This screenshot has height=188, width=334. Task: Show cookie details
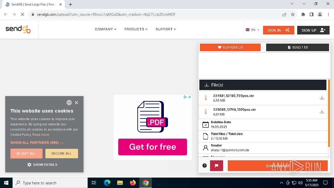[x=42, y=165]
